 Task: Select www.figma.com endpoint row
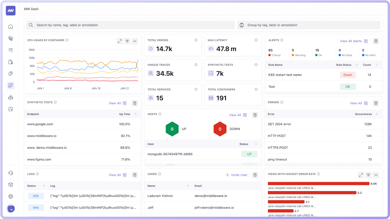coord(83,160)
